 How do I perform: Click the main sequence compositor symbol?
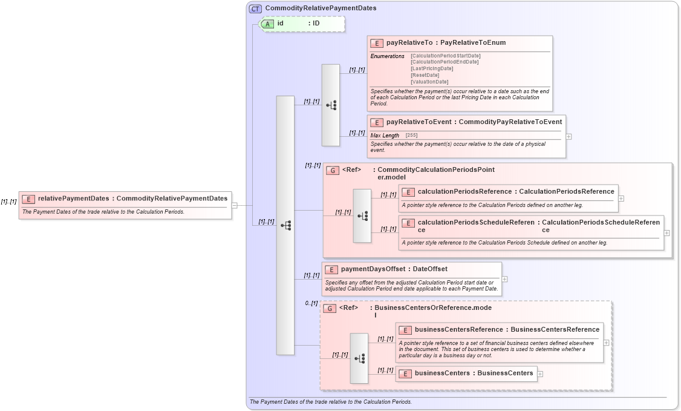click(x=285, y=226)
